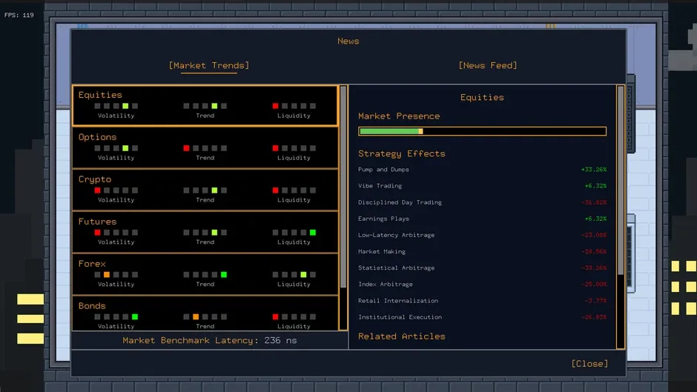The height and width of the screenshot is (392, 697).
Task: Click Futures Trend indicator dots
Action: click(x=205, y=233)
